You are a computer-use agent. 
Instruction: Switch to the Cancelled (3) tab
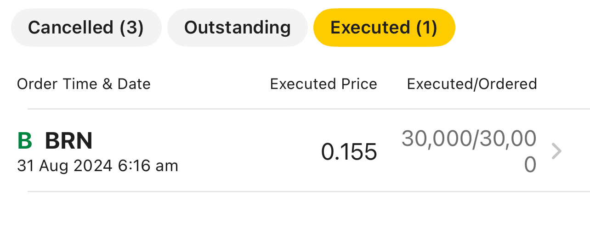(x=86, y=28)
